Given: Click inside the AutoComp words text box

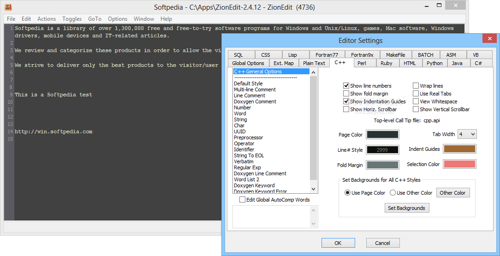Looking at the screenshot, I should 271,217.
